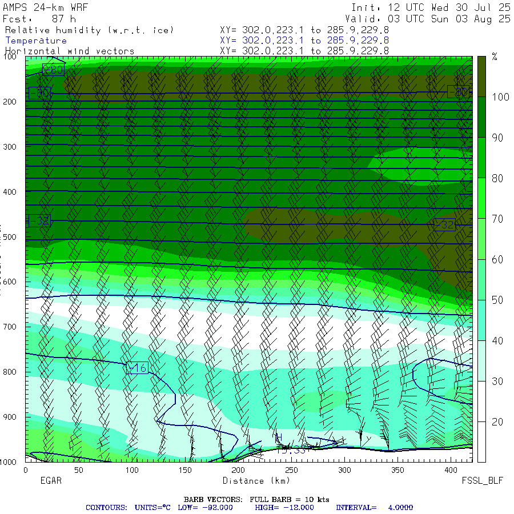Viewport: 514px width, 514px height.
Task: Click the '-16' temperature contour label
Action: pyautogui.click(x=137, y=368)
